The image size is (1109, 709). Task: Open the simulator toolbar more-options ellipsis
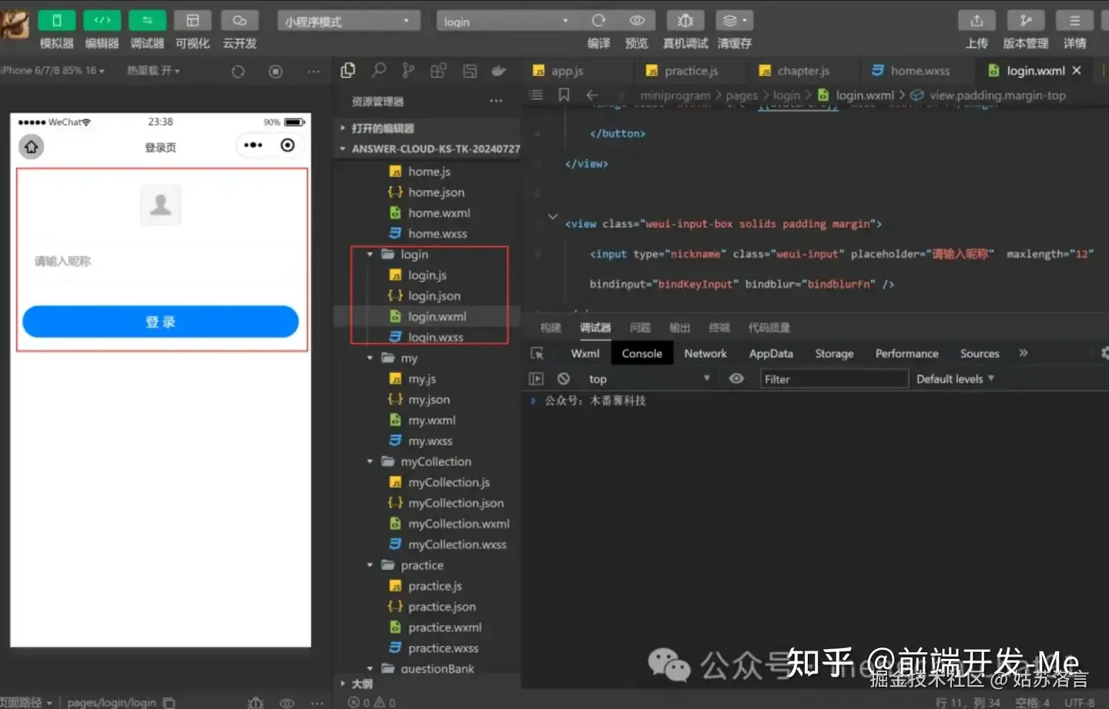point(313,71)
